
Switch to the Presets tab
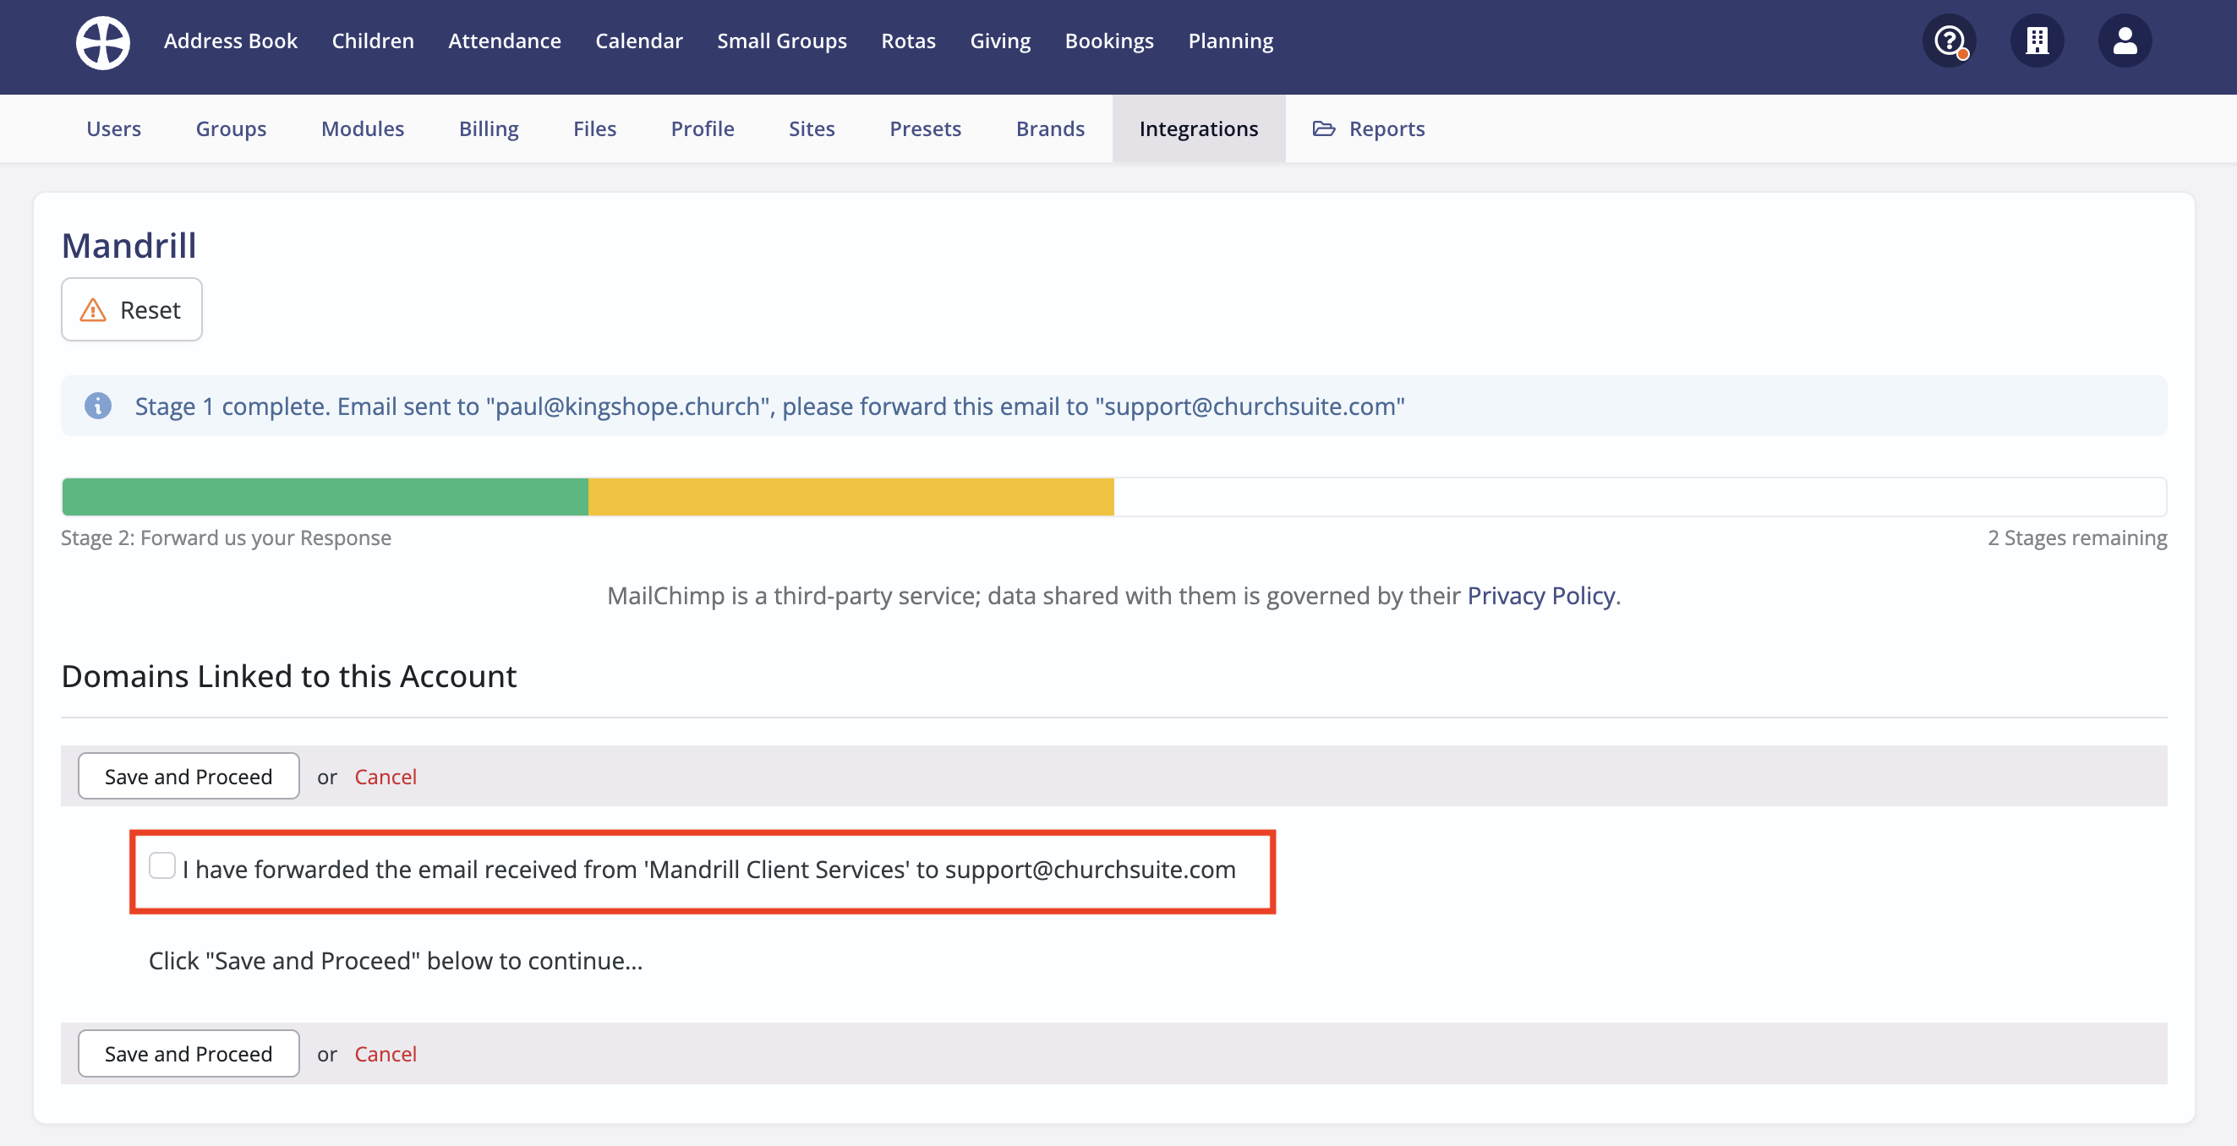coord(926,128)
